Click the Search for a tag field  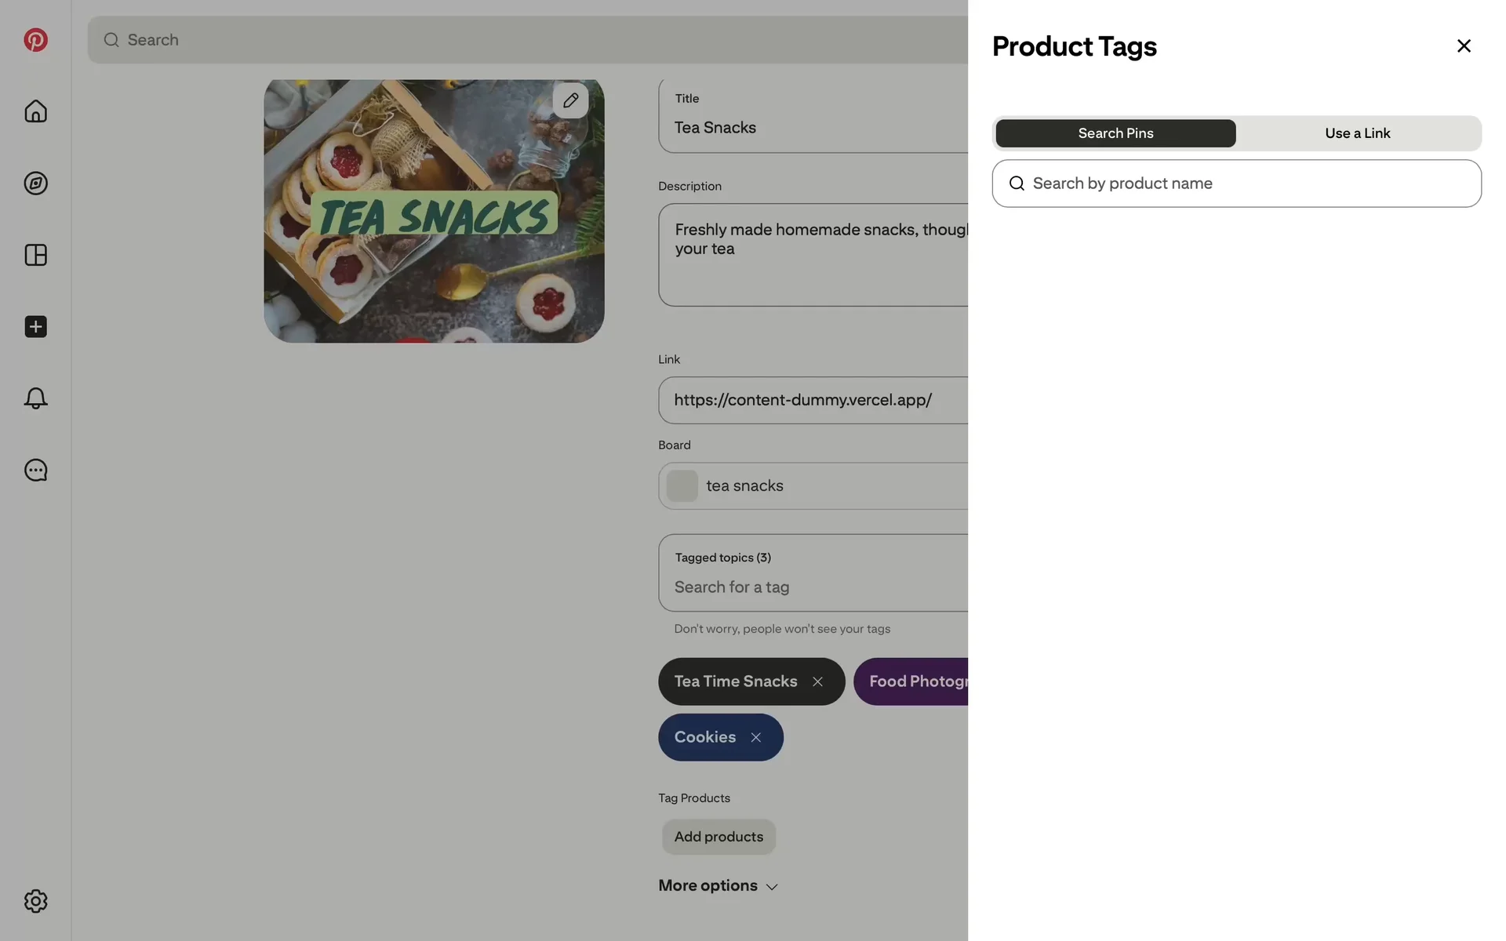816,587
